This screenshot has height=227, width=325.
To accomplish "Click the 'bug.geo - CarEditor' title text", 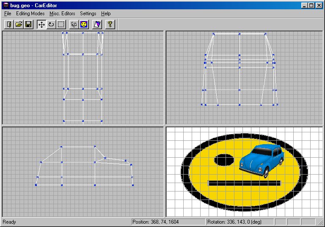I will (x=33, y=5).
